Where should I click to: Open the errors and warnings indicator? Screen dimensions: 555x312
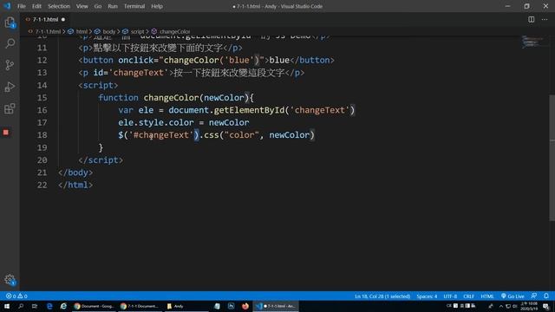point(16,296)
